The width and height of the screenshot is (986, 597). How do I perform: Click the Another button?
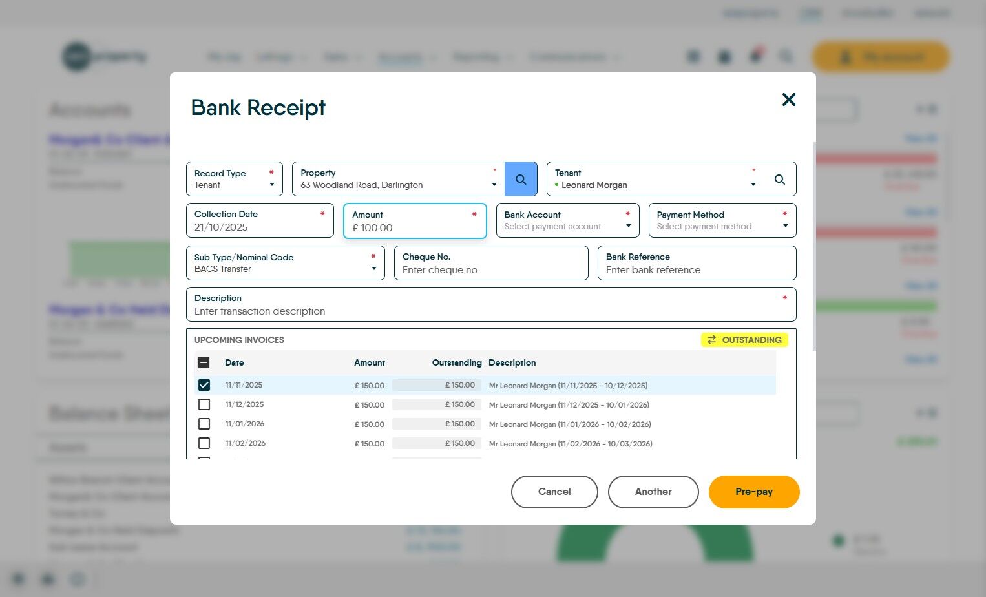click(653, 492)
